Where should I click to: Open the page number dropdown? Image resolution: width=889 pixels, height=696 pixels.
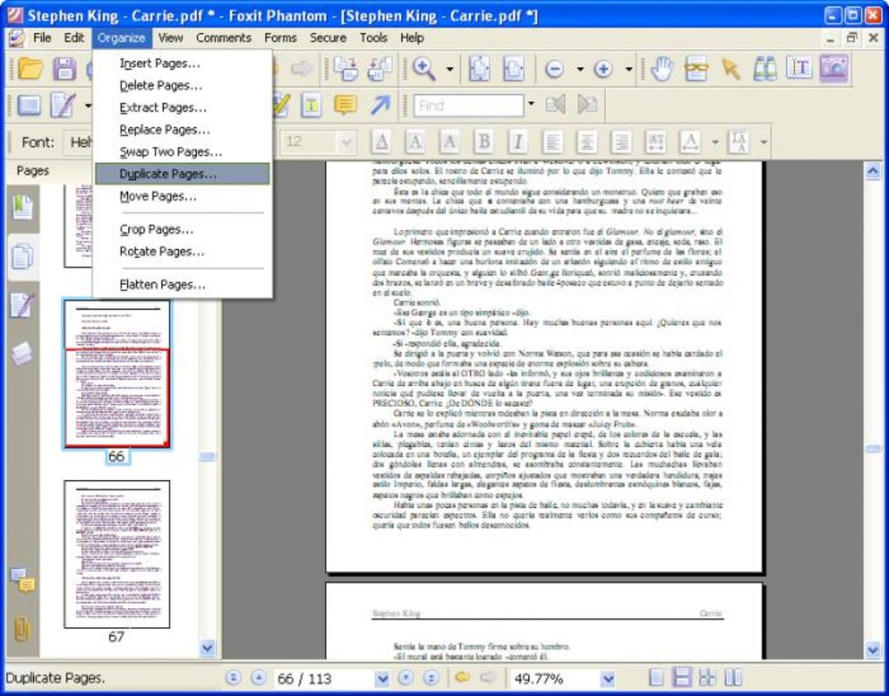383,679
